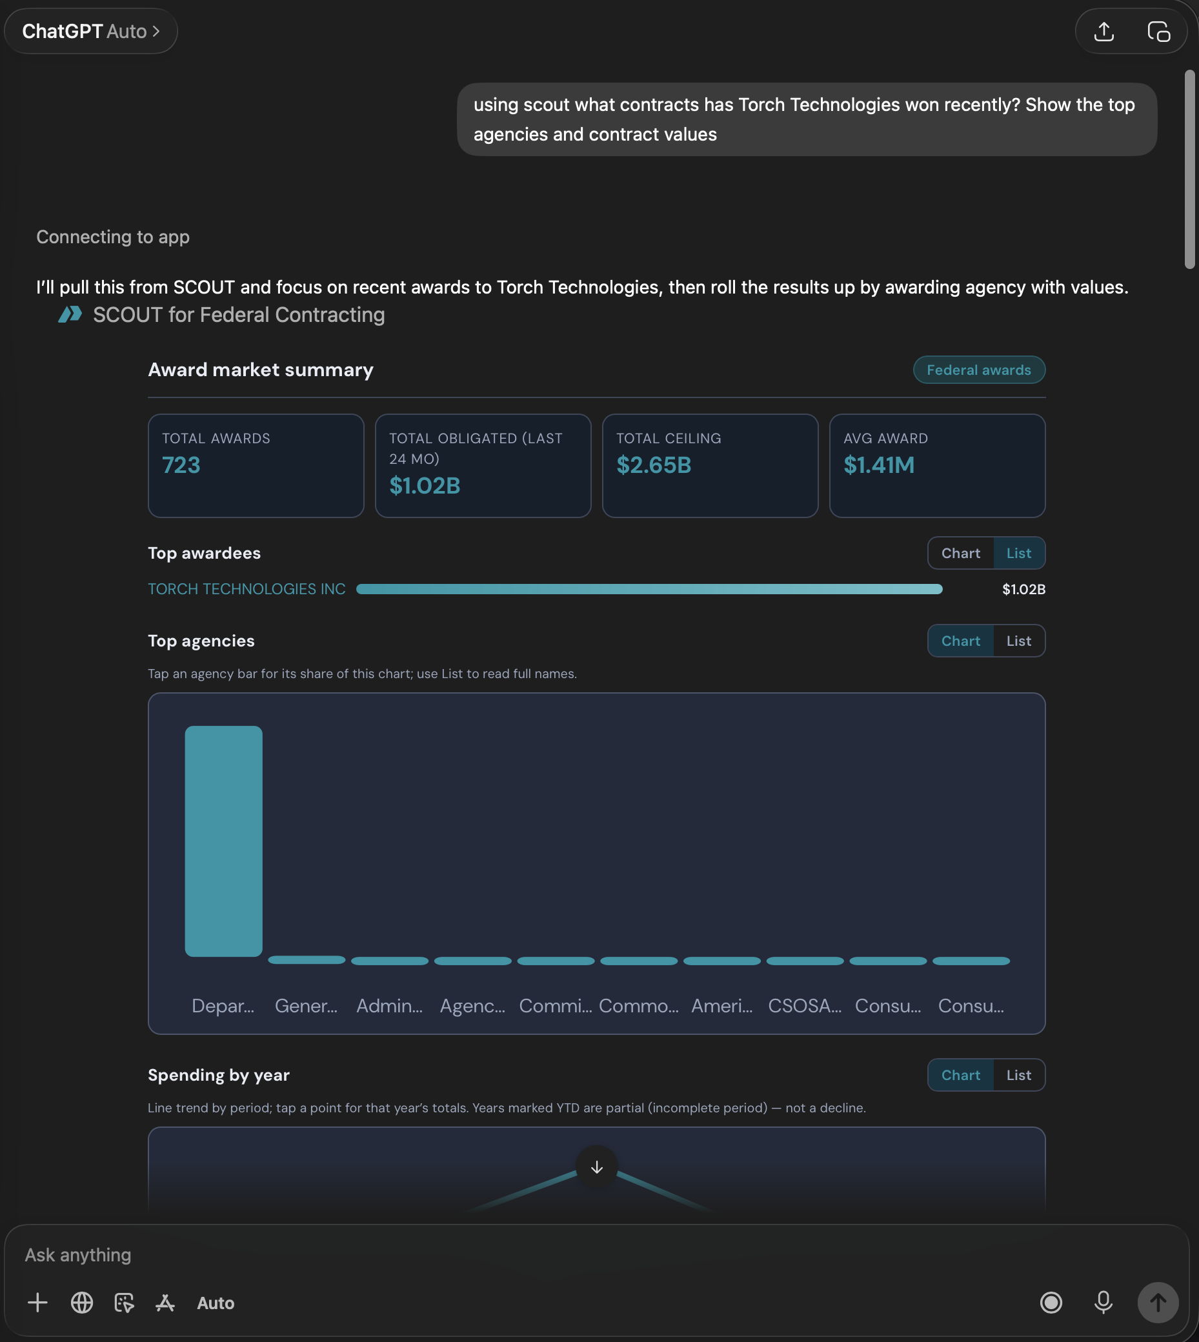The height and width of the screenshot is (1342, 1199).
Task: Click the Admin... agency bar
Action: tap(389, 961)
